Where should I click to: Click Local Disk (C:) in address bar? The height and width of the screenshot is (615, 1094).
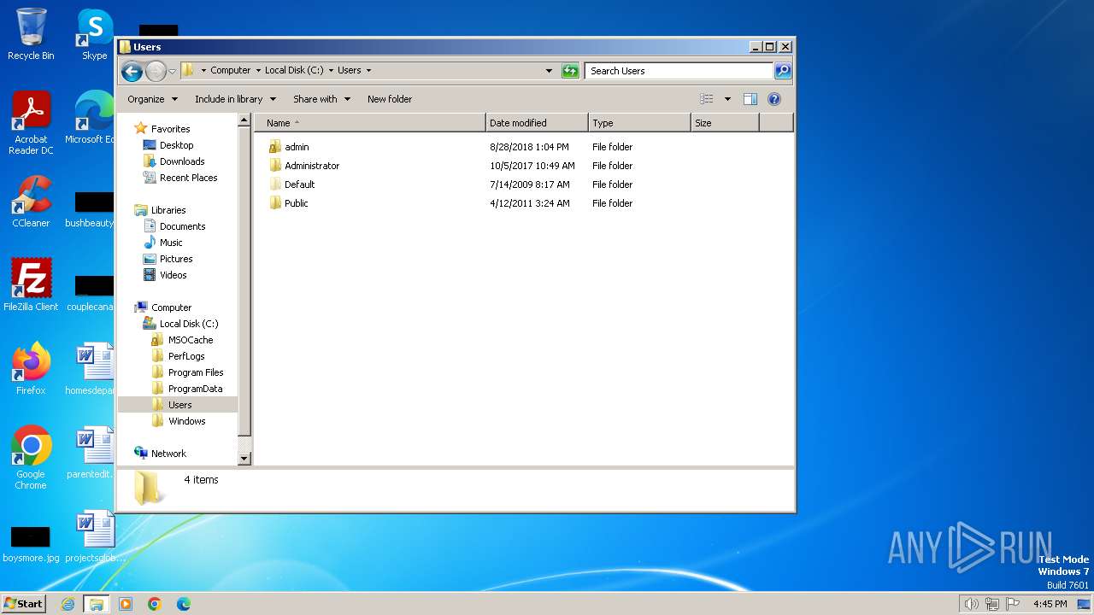tap(294, 71)
